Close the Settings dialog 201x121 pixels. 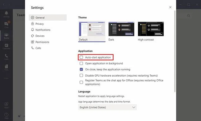pos(170,7)
